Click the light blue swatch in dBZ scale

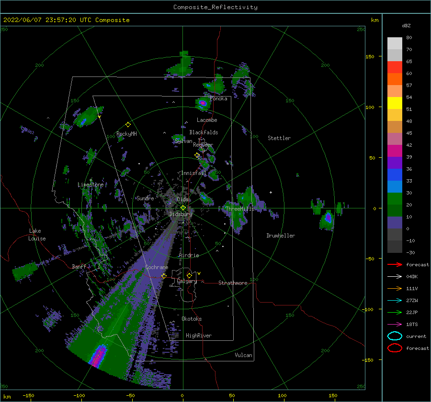coord(395,187)
